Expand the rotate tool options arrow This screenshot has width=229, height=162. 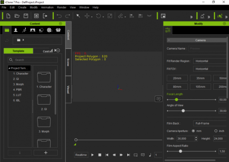point(103,17)
